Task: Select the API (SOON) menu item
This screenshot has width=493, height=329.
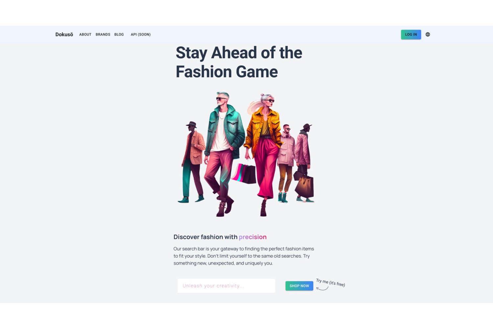Action: click(141, 35)
